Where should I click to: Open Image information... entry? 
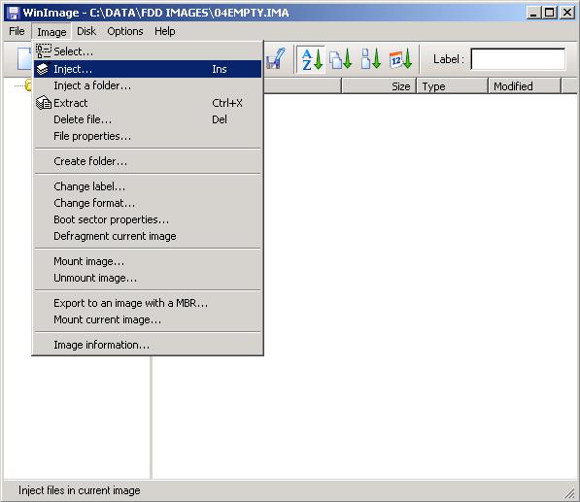pos(148,345)
